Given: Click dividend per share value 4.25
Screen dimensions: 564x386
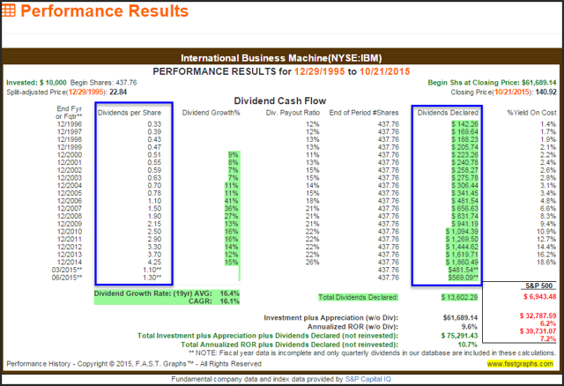Looking at the screenshot, I should (154, 262).
